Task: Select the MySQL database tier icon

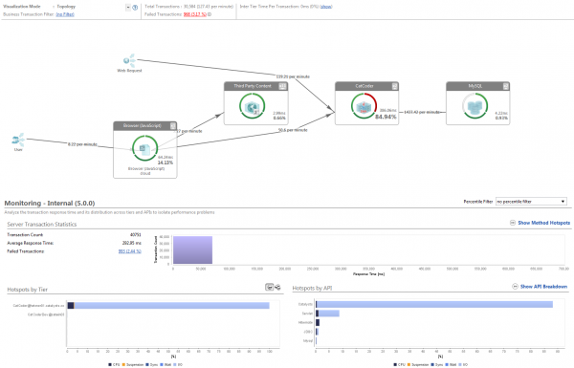Action: pos(475,106)
